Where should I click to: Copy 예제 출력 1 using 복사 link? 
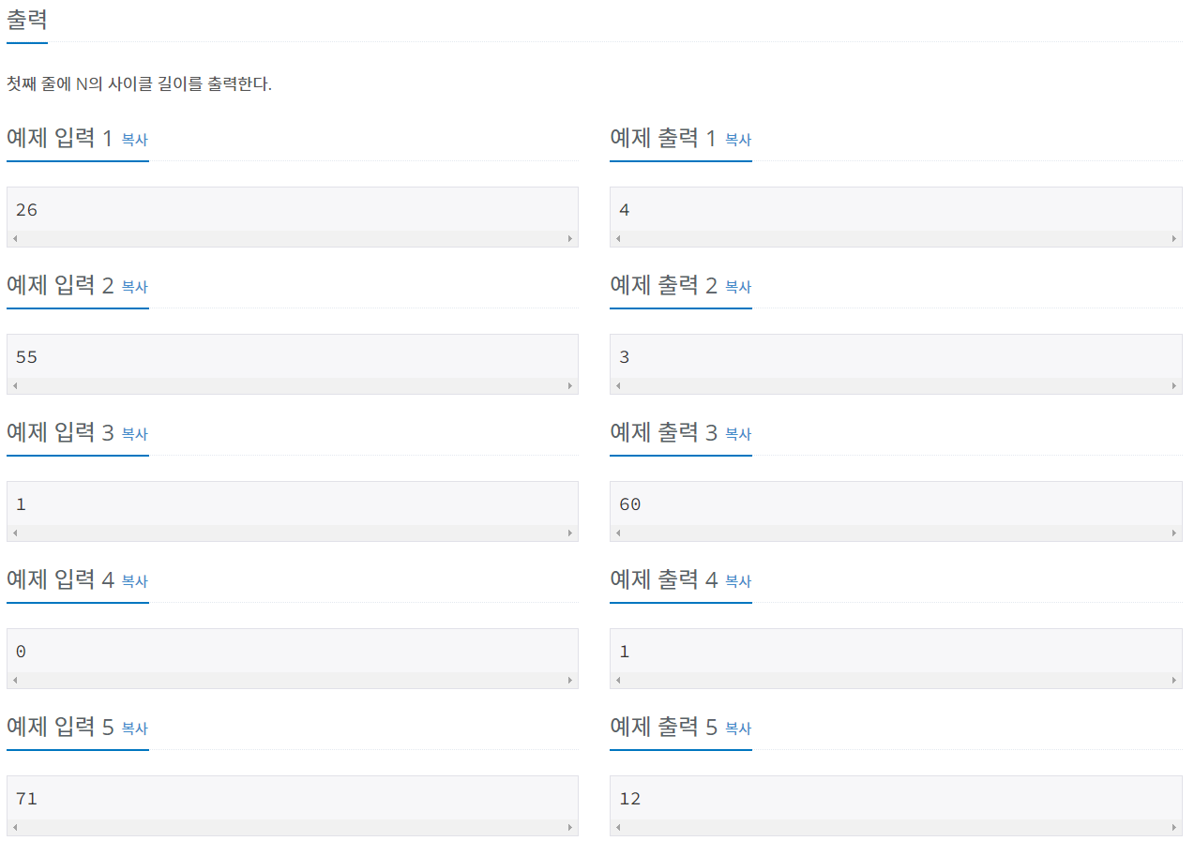coord(738,140)
